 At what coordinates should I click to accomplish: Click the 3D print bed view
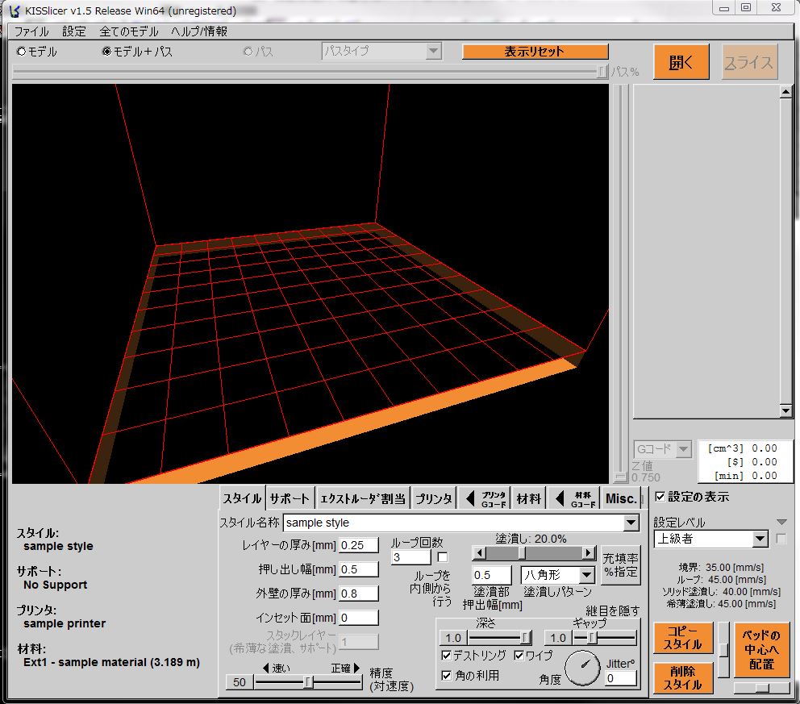(x=310, y=284)
